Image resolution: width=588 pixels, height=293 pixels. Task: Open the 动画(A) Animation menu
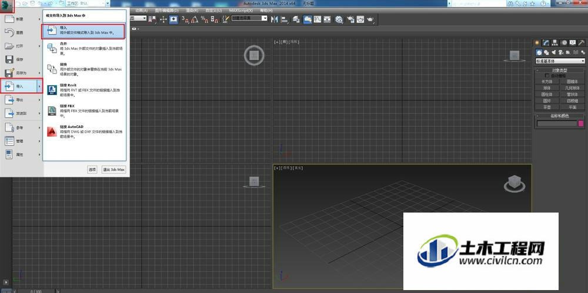tap(141, 11)
